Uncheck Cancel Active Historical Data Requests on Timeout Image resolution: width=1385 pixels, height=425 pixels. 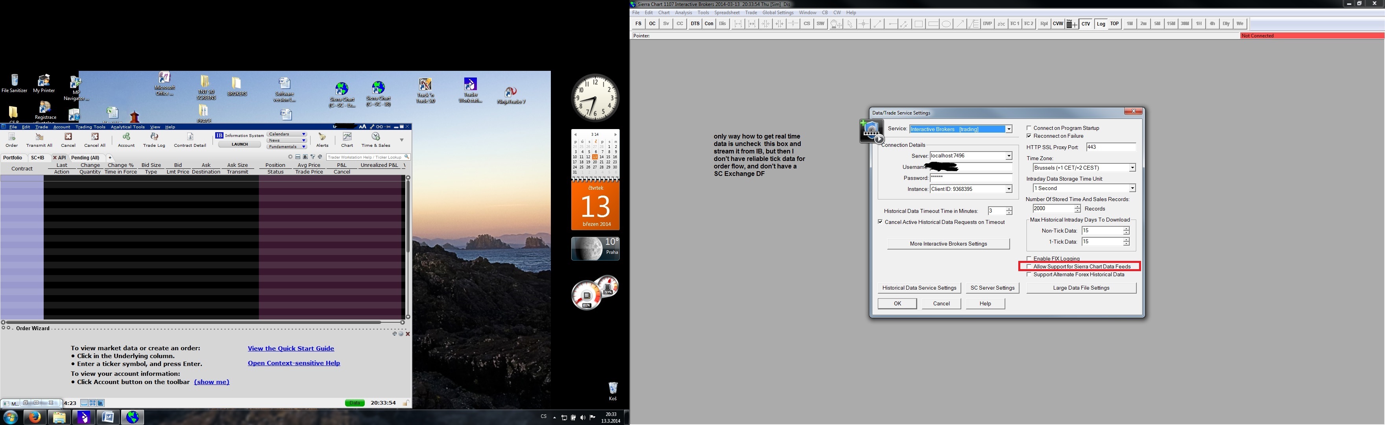881,222
